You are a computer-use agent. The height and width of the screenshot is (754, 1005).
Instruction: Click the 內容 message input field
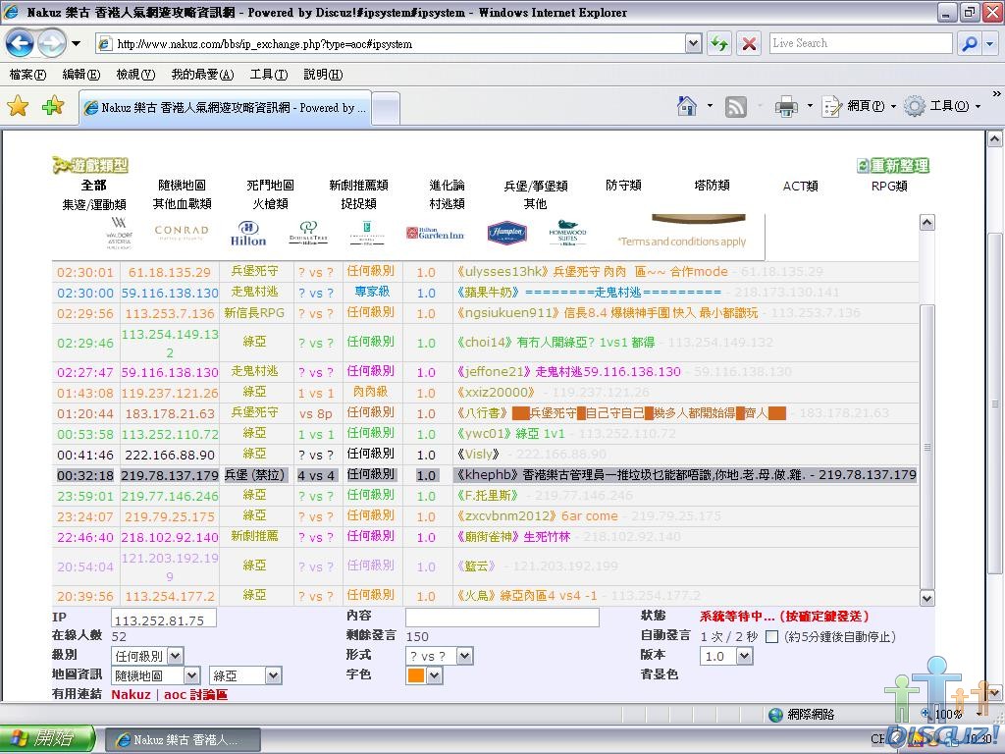pos(502,618)
